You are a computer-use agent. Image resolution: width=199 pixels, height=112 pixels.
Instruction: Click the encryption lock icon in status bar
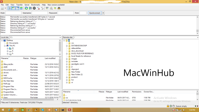[x=168, y=106]
